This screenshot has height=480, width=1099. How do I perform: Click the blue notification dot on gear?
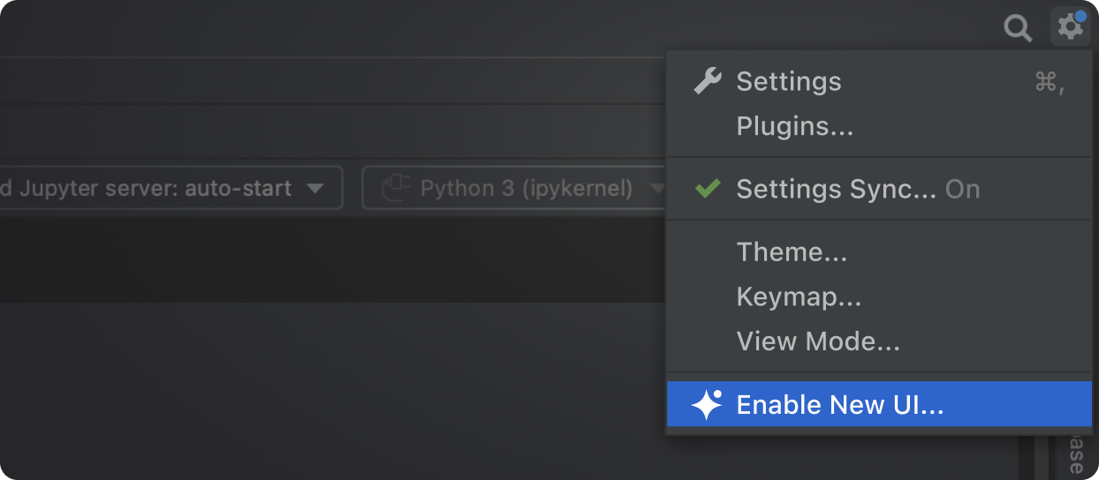[1080, 16]
